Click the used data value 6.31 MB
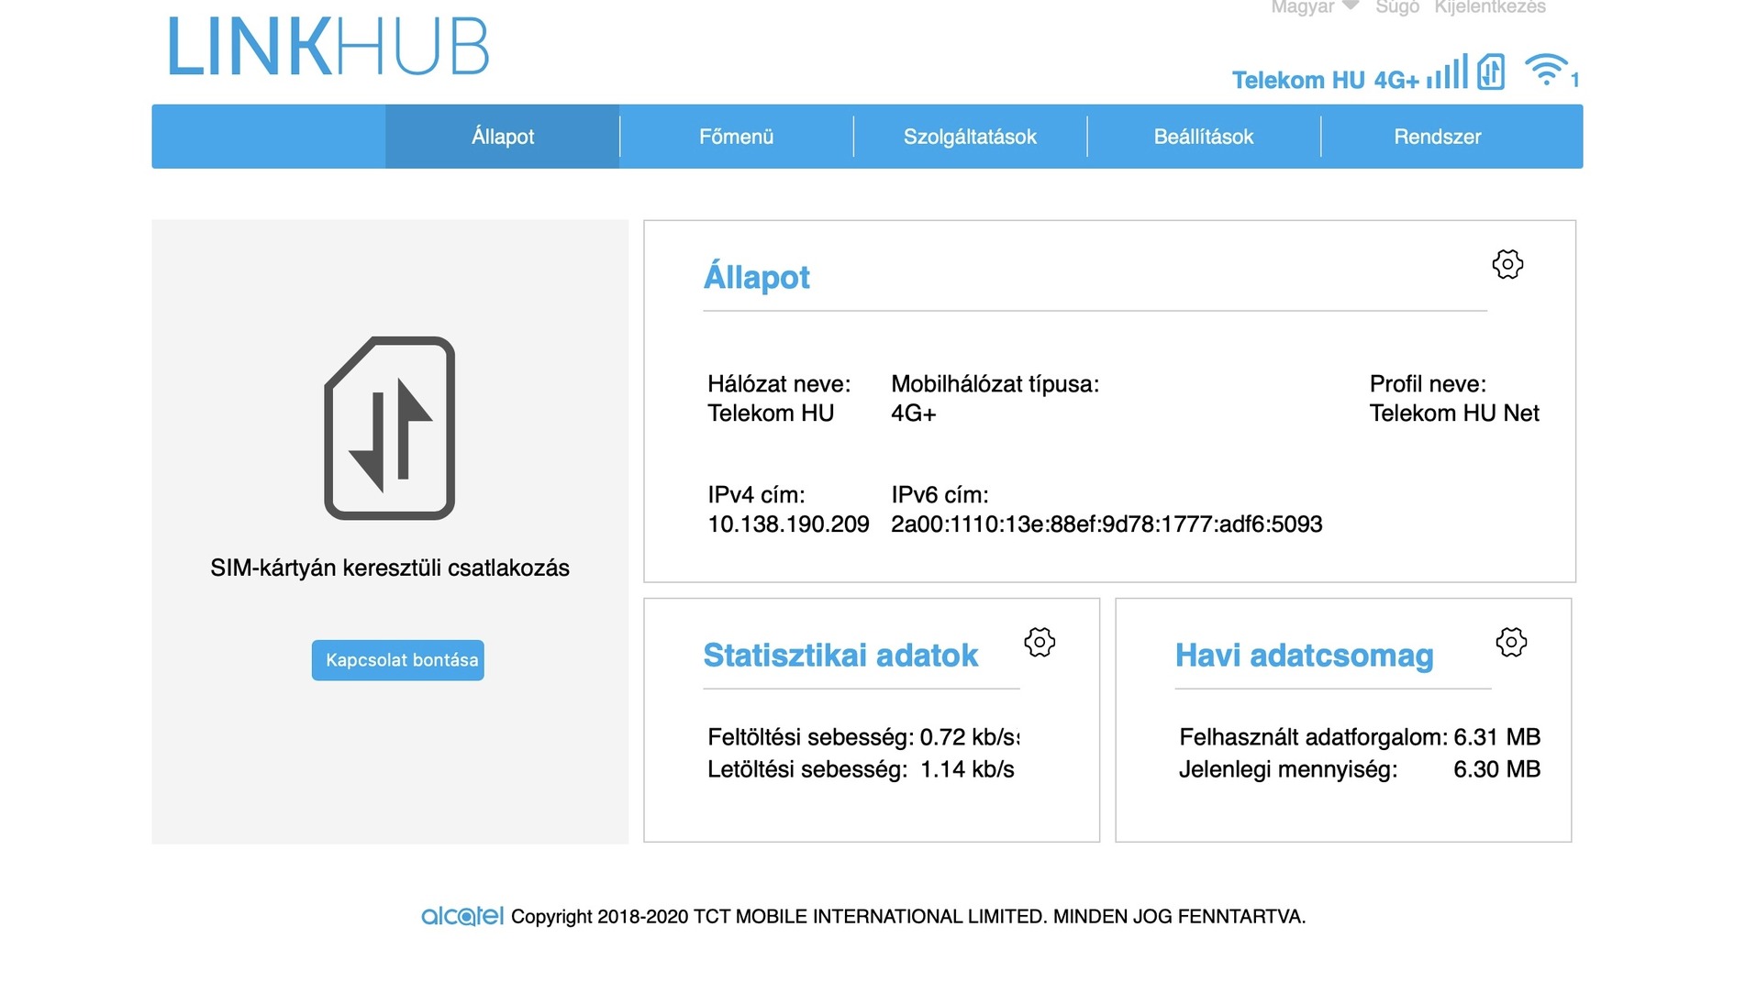The image size is (1757, 1004). click(x=1496, y=737)
